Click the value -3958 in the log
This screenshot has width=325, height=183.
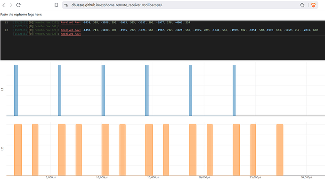[x=105, y=23]
